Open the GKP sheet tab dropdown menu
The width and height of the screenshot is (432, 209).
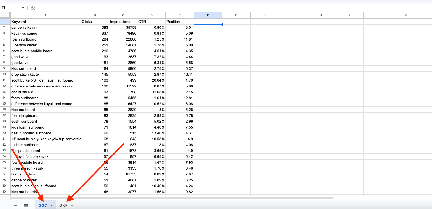(x=72, y=205)
